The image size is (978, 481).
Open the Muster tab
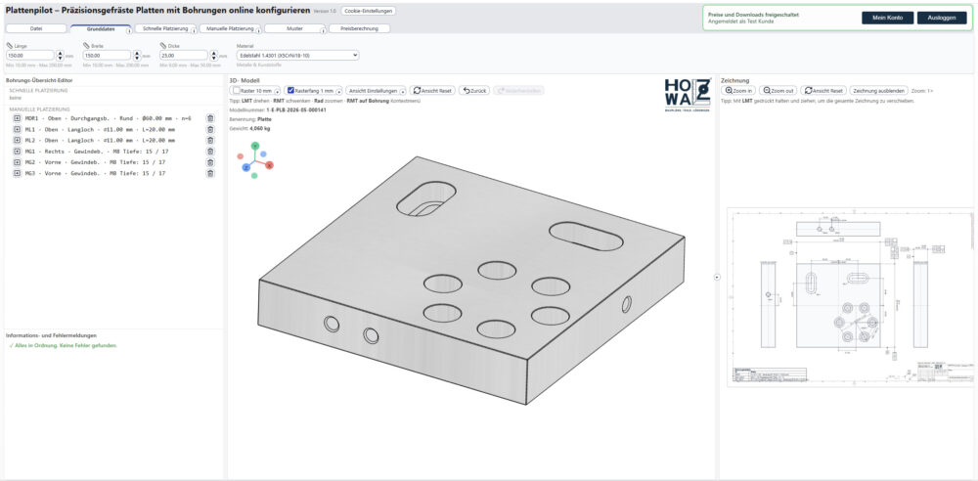294,28
